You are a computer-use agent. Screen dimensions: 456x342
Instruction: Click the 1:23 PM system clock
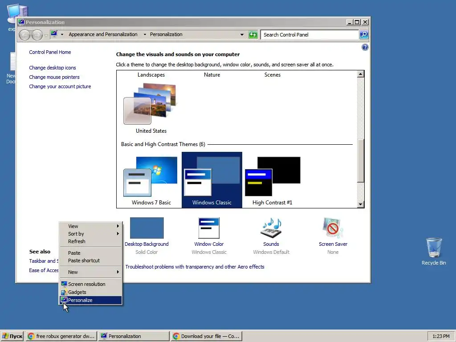441,336
